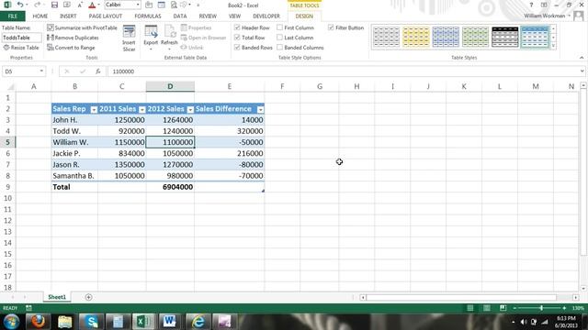Viewport: 588px width, 330px height.
Task: Open the 2011 Sales filter dropdown
Action: [141, 109]
